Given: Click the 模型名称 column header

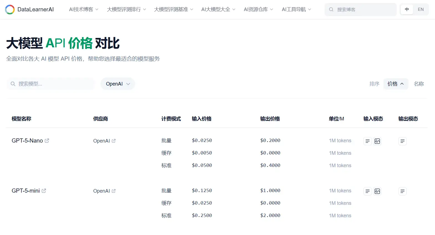Looking at the screenshot, I should (x=21, y=119).
